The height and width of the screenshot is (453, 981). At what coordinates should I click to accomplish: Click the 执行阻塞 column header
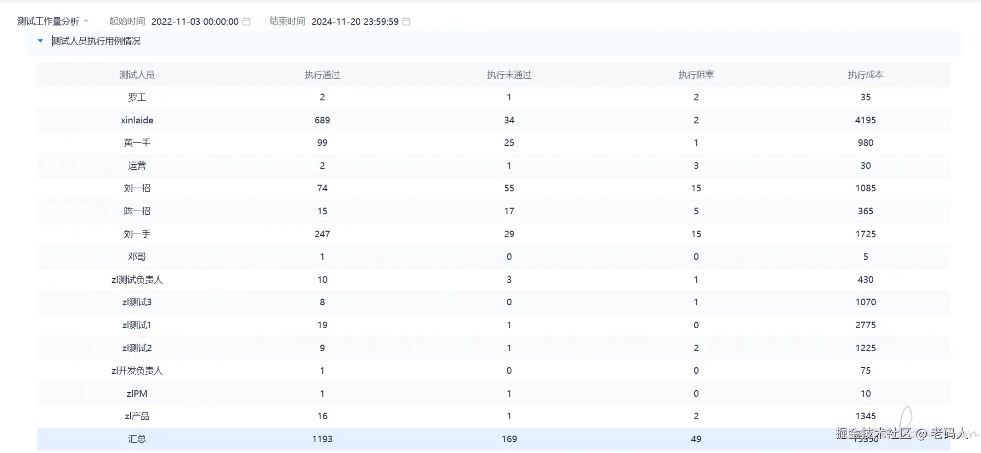pos(696,75)
